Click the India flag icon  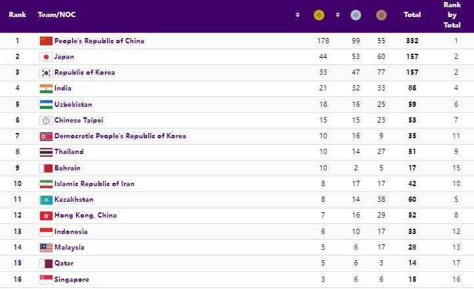point(46,88)
